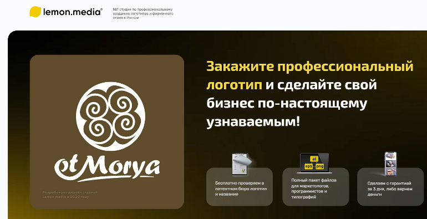
Task: Click the otMorya handwritten wordmark
Action: point(107,166)
